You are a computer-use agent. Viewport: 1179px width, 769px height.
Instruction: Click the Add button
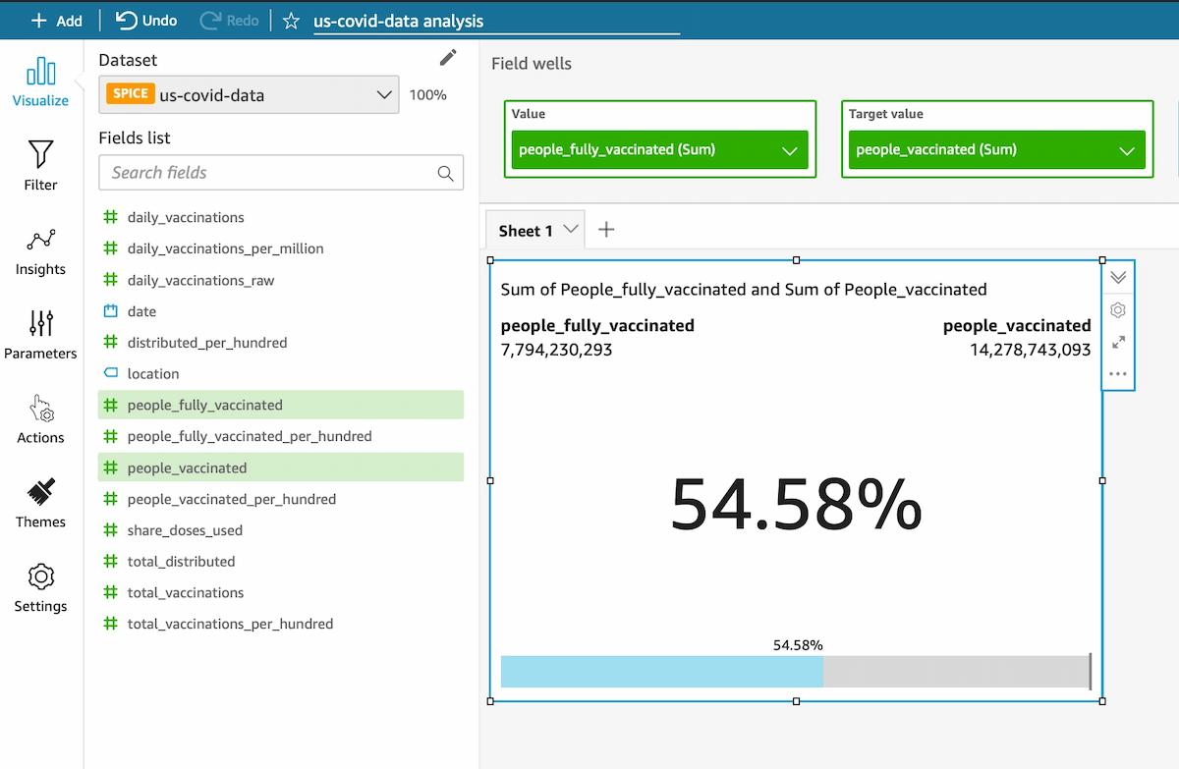[x=56, y=21]
